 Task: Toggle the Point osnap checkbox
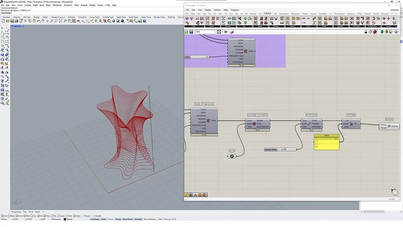coord(17,216)
